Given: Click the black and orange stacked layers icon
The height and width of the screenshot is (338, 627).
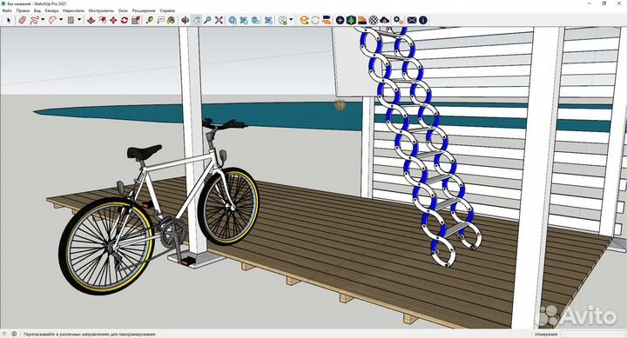Looking at the screenshot, I should [327, 20].
